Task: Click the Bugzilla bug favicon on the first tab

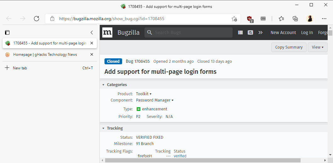Action: coord(8,43)
